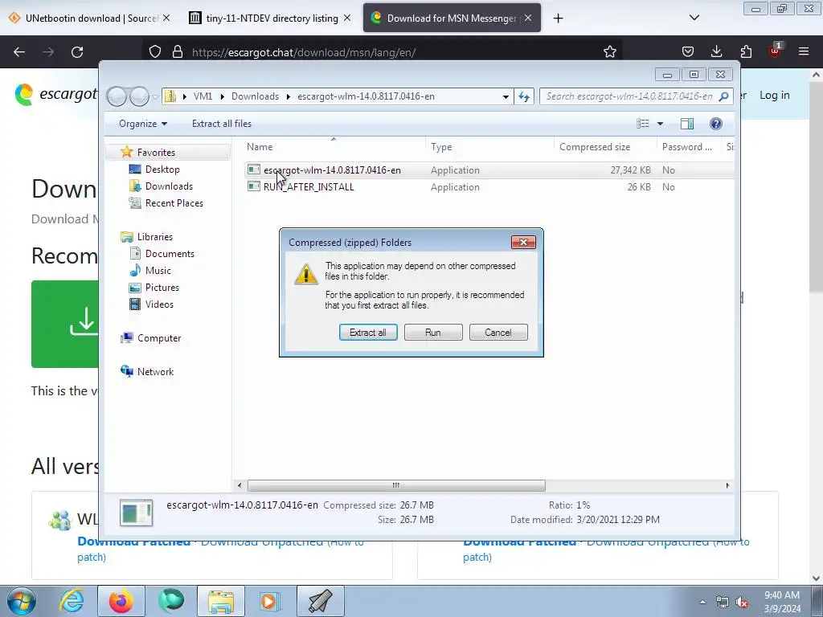Open Pictures library
The width and height of the screenshot is (823, 617).
tap(162, 288)
